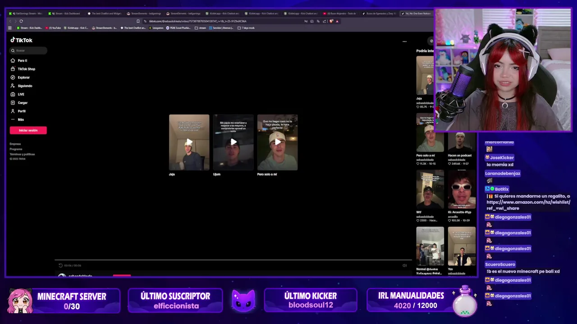Click the Último Kicker bloodsoul12 panel
577x324 pixels.
(x=311, y=301)
